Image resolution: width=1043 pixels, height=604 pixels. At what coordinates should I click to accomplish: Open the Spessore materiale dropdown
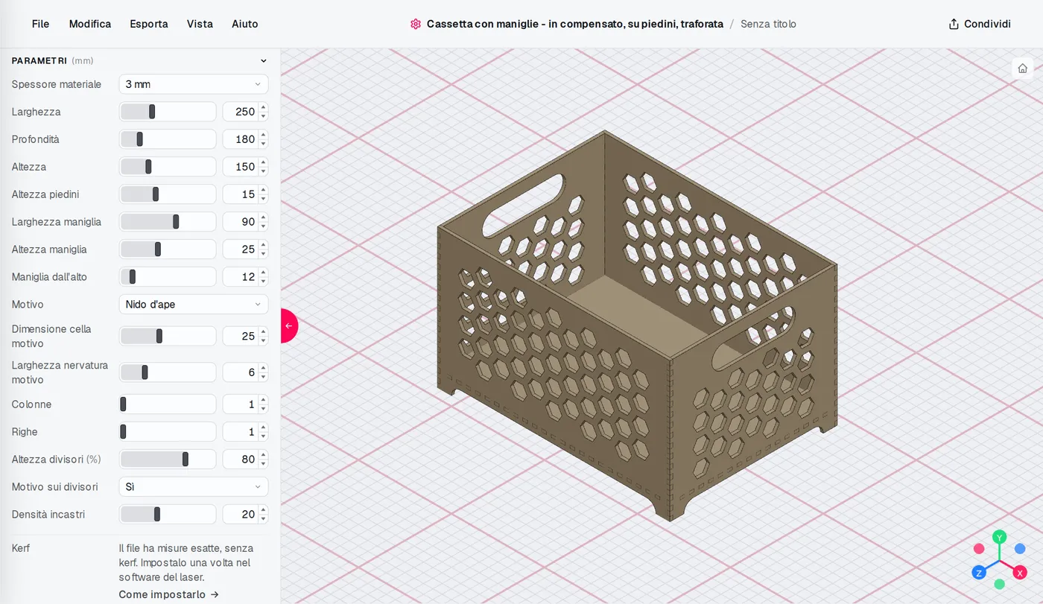[194, 84]
